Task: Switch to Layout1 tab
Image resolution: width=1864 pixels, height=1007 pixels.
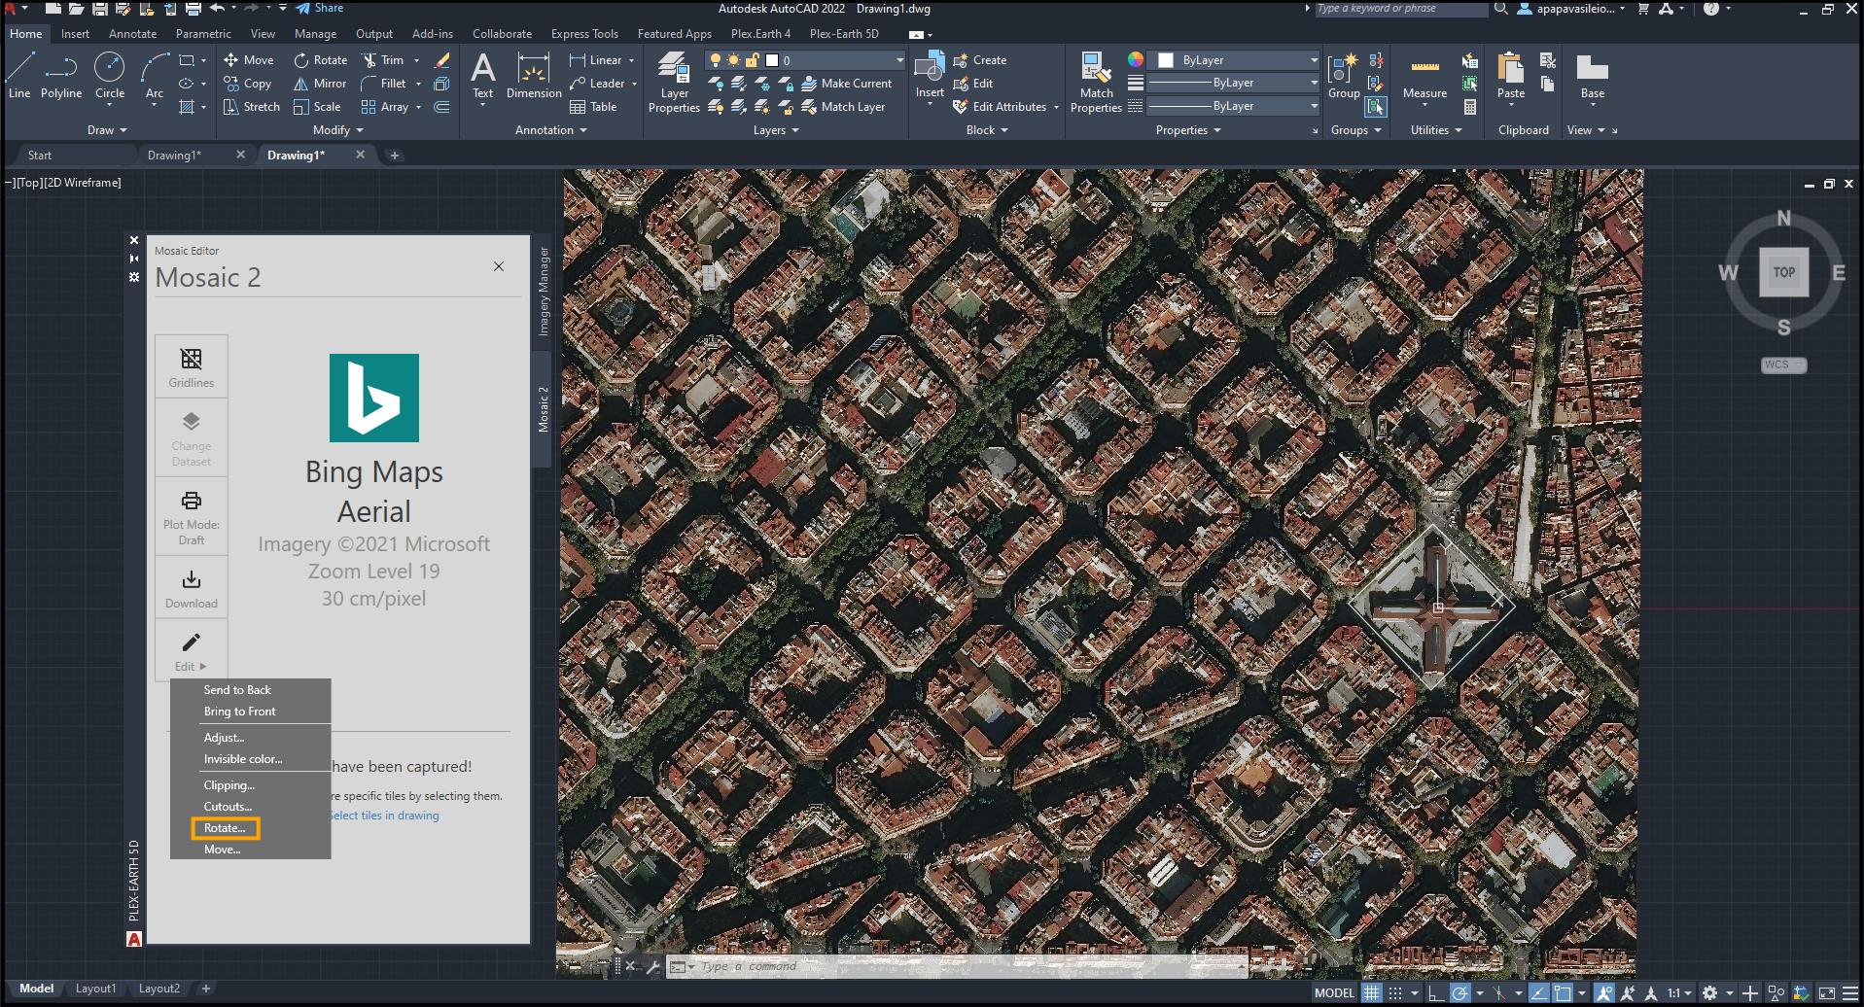Action: (x=95, y=989)
